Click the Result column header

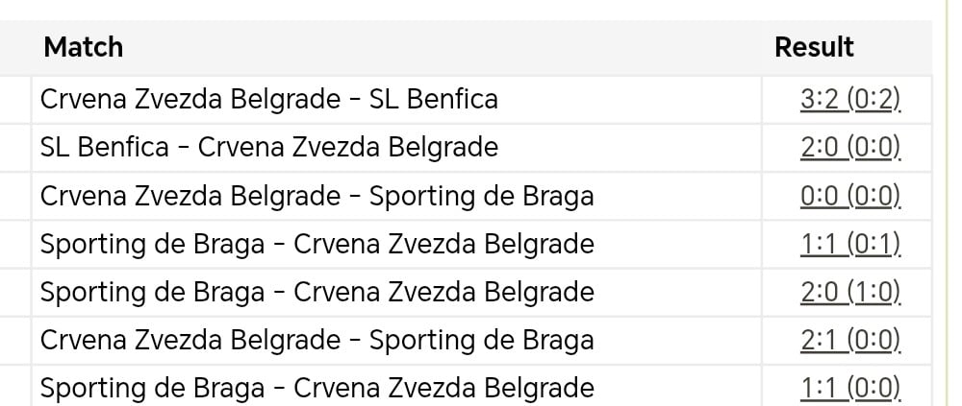pyautogui.click(x=814, y=46)
